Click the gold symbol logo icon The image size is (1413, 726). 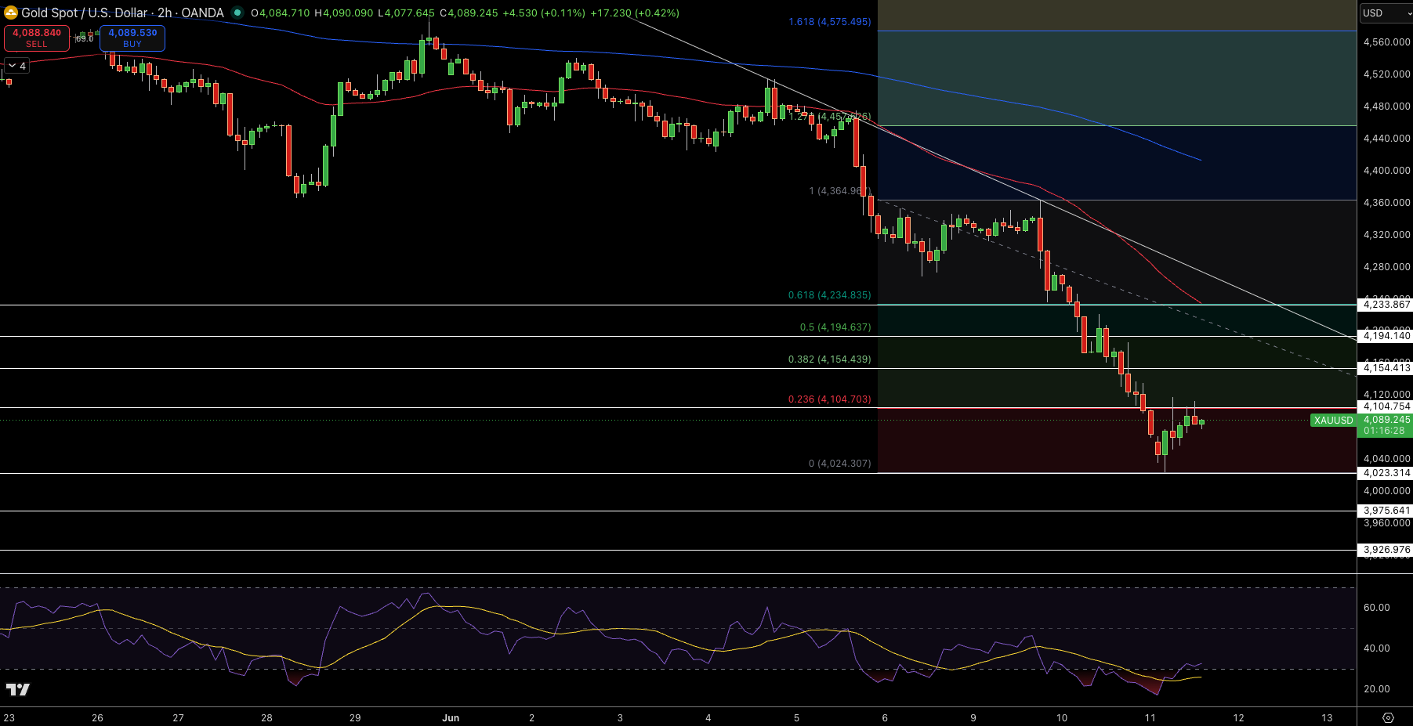[x=11, y=13]
